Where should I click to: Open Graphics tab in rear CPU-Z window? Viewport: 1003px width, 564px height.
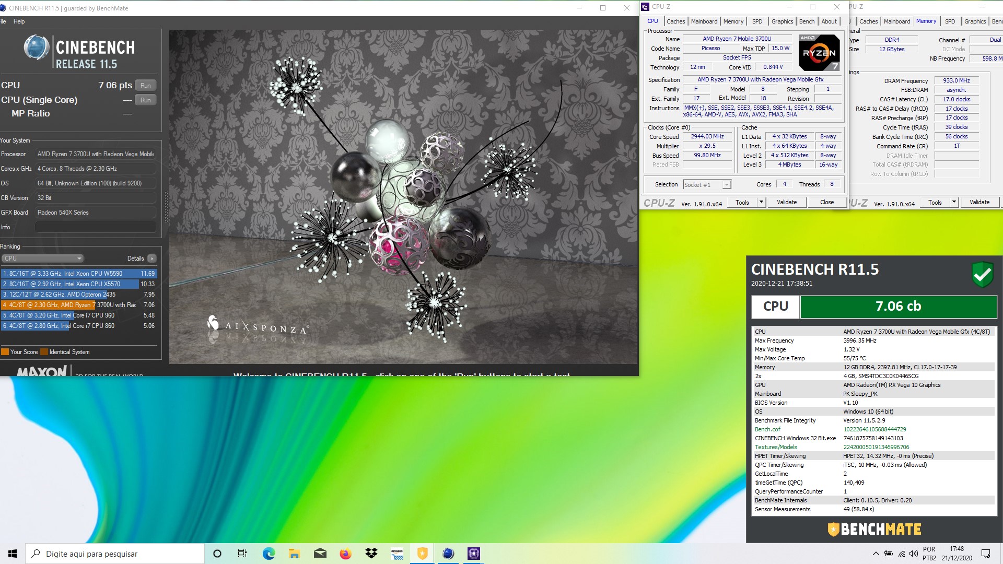[975, 21]
